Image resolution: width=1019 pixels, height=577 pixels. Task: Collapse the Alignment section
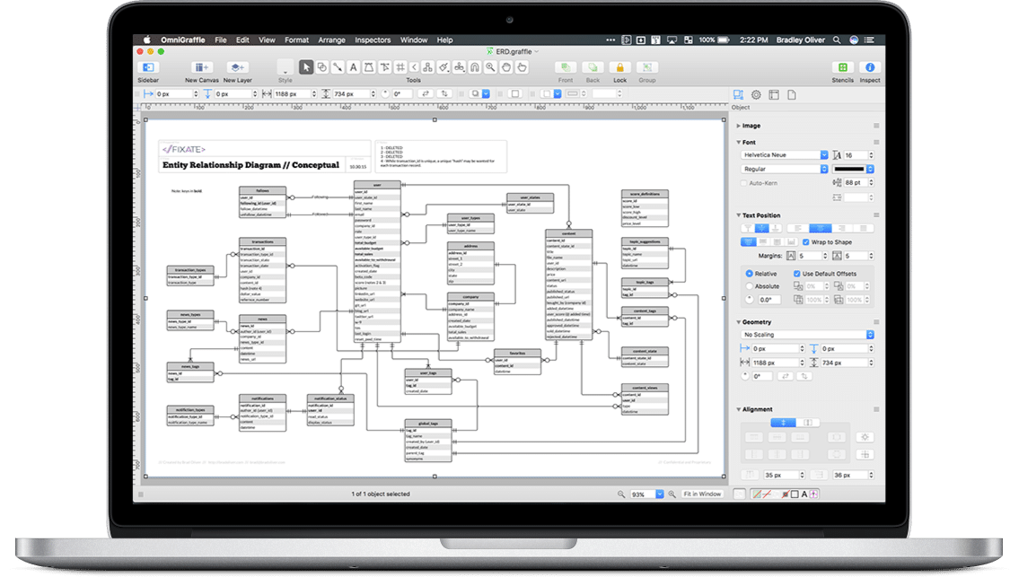pos(739,410)
